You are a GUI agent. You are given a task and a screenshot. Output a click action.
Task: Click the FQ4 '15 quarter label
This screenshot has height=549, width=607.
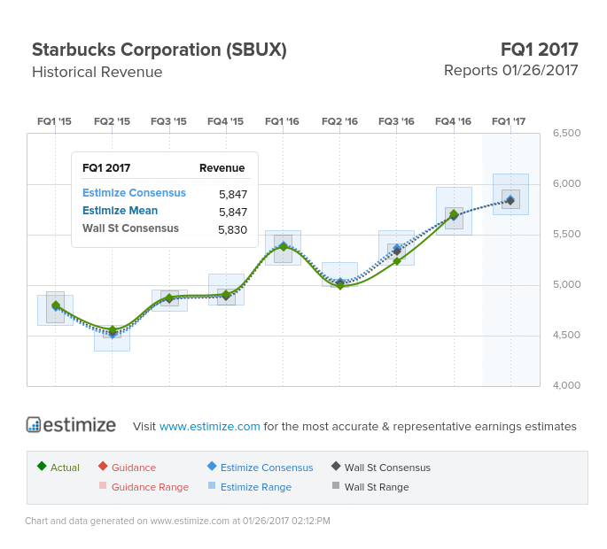tap(225, 121)
